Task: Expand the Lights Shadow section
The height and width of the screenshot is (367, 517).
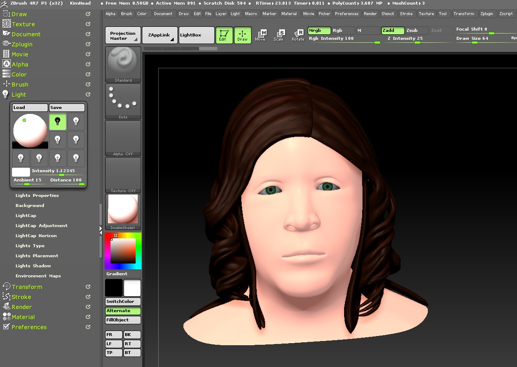Action: pyautogui.click(x=33, y=266)
